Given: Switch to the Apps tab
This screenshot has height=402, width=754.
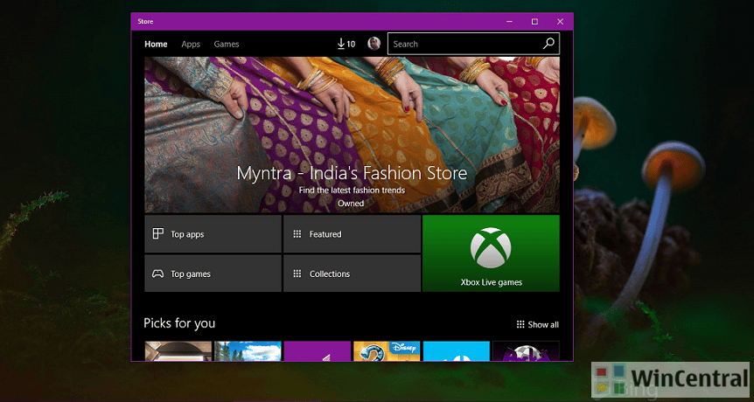Looking at the screenshot, I should (191, 45).
